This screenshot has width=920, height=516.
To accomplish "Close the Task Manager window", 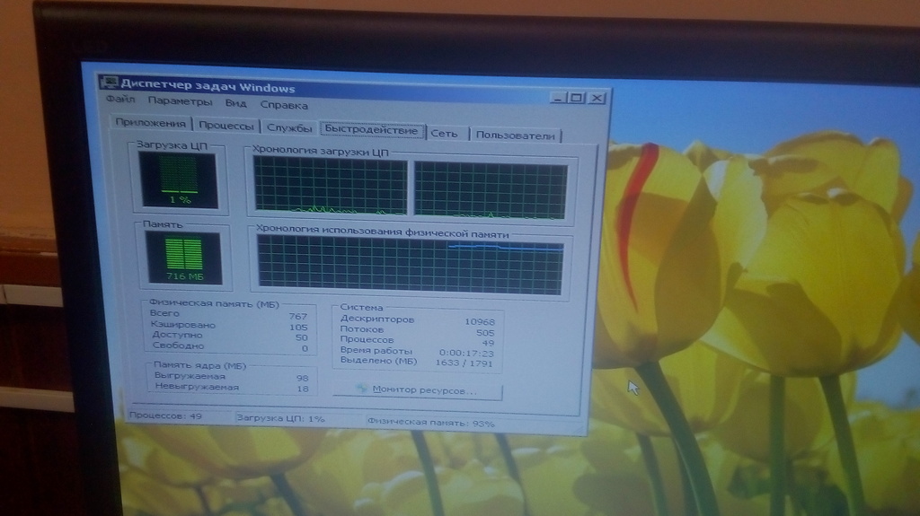I will coord(597,98).
